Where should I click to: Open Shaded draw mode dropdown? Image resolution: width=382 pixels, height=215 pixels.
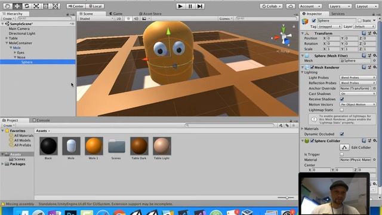tap(96, 19)
